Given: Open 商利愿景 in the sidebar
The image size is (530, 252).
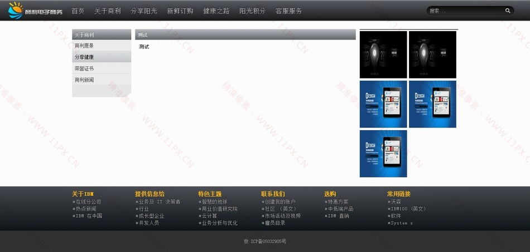Looking at the screenshot, I should click(x=102, y=46).
